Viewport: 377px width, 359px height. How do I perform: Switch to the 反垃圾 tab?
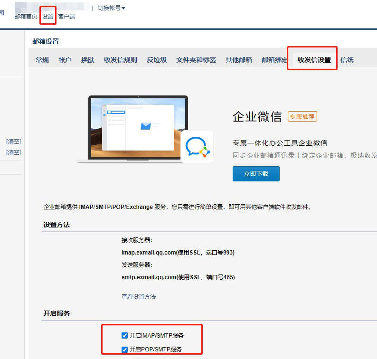pos(157,60)
